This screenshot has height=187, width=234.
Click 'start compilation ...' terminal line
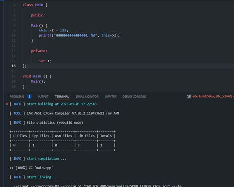pos(46,159)
